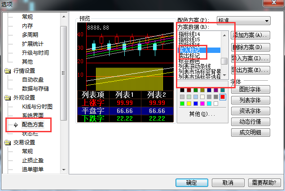Select 其他 in the settings tree
The image size is (285, 191).
click(27, 62)
